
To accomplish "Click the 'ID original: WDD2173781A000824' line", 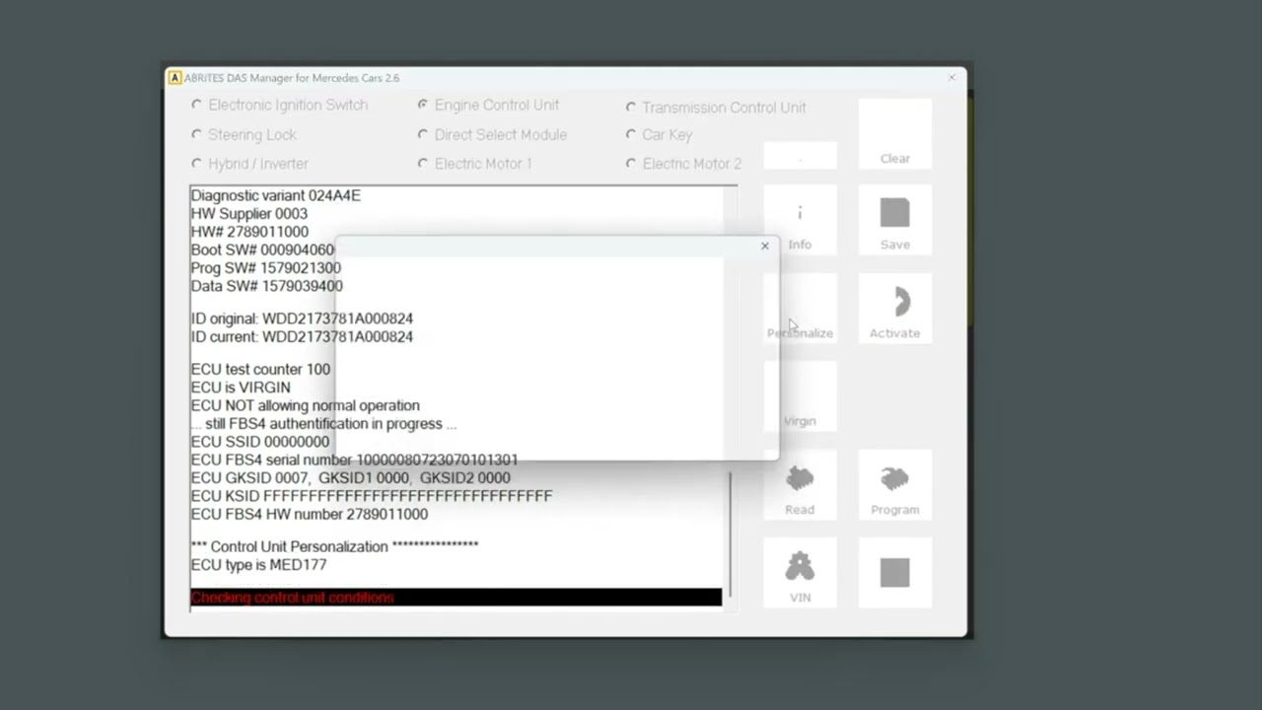I will point(302,319).
